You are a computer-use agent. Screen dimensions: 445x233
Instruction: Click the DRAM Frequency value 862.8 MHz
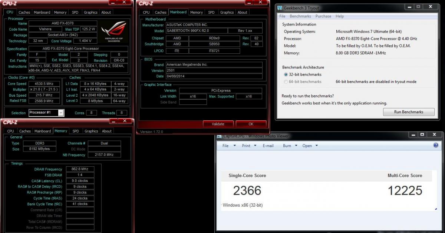(x=80, y=169)
